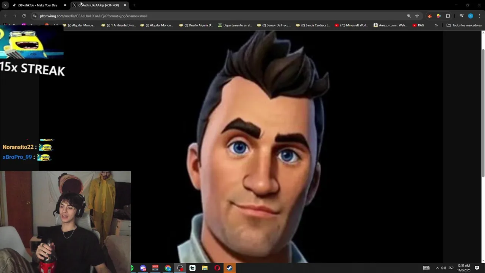Open Discord from the taskbar
The height and width of the screenshot is (273, 485).
pos(143,268)
